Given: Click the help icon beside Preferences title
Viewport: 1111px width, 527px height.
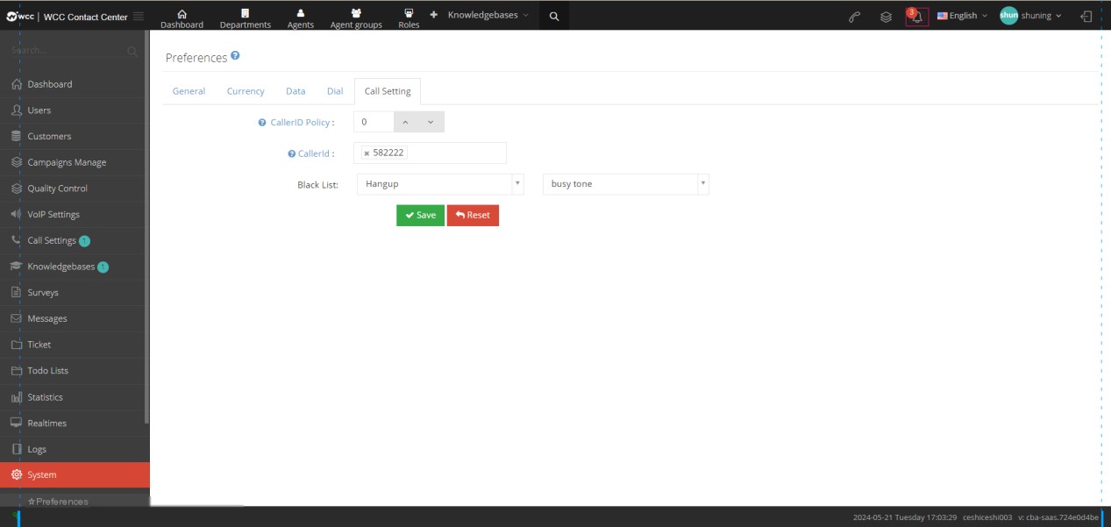Looking at the screenshot, I should [x=235, y=56].
